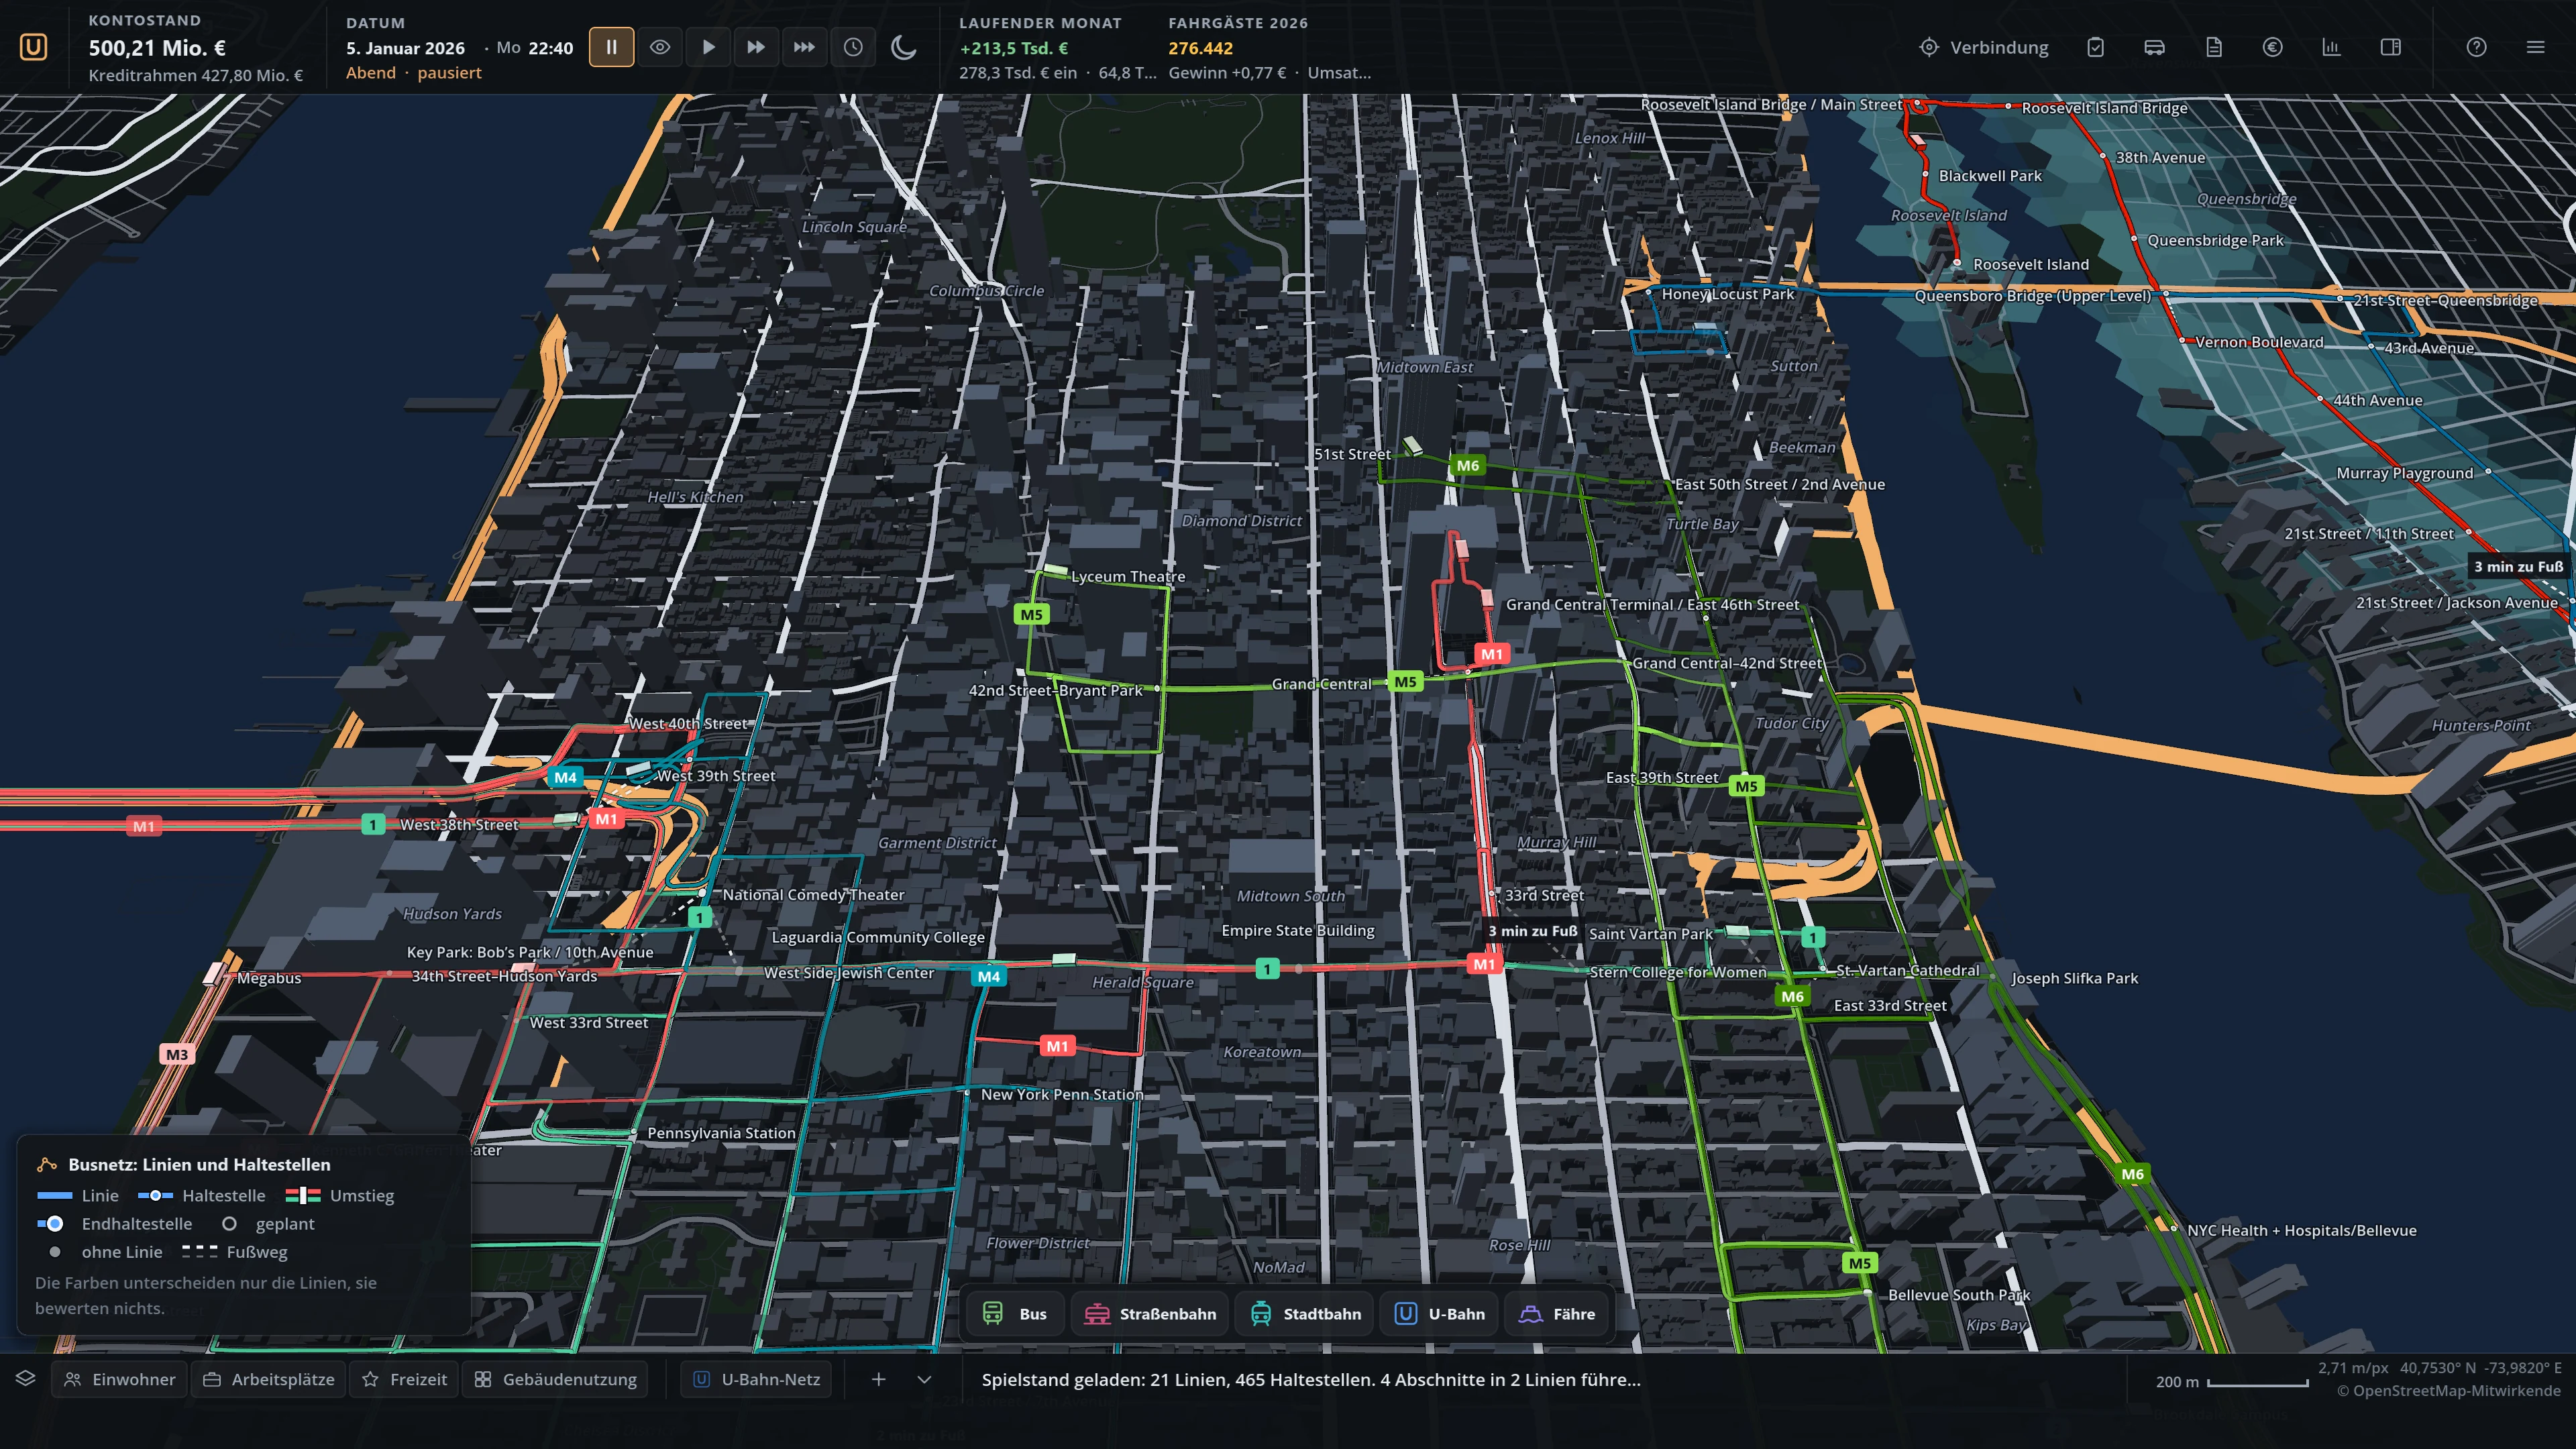Expand the overlay list chevron
Screen dimensions: 2576x1449
pos(925,1379)
